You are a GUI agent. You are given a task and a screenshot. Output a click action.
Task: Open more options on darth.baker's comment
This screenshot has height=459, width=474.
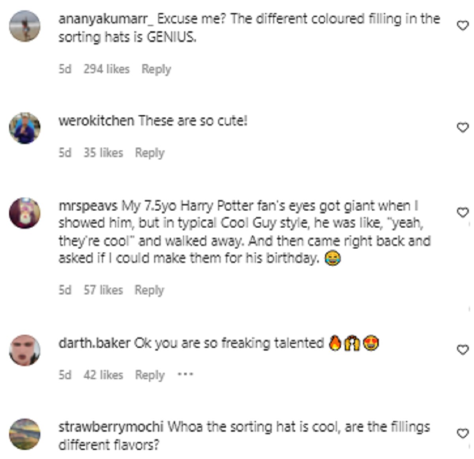tap(185, 374)
